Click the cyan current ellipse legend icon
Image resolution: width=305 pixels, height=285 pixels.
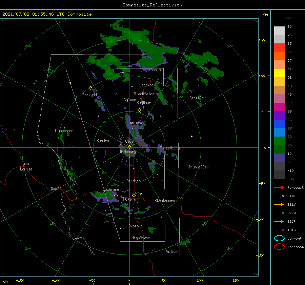(x=279, y=238)
